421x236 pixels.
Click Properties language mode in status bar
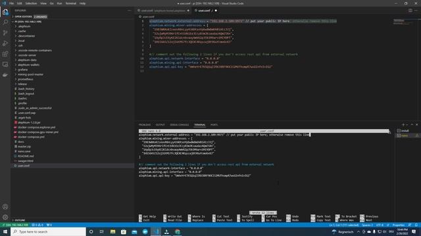pos(399,225)
